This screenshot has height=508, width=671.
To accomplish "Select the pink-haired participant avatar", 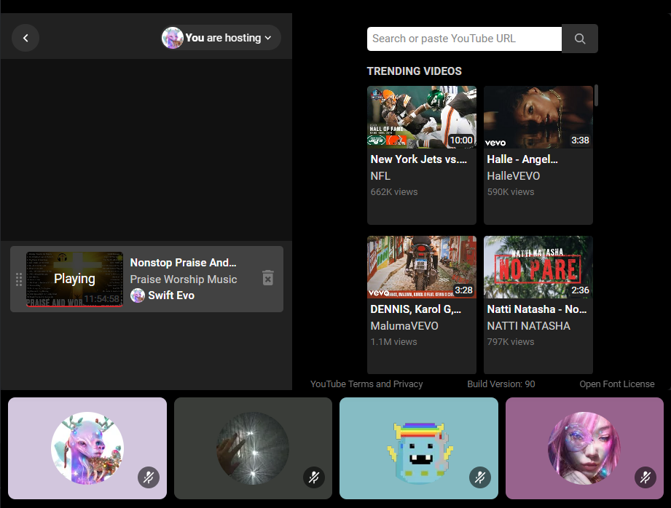I will tap(584, 448).
